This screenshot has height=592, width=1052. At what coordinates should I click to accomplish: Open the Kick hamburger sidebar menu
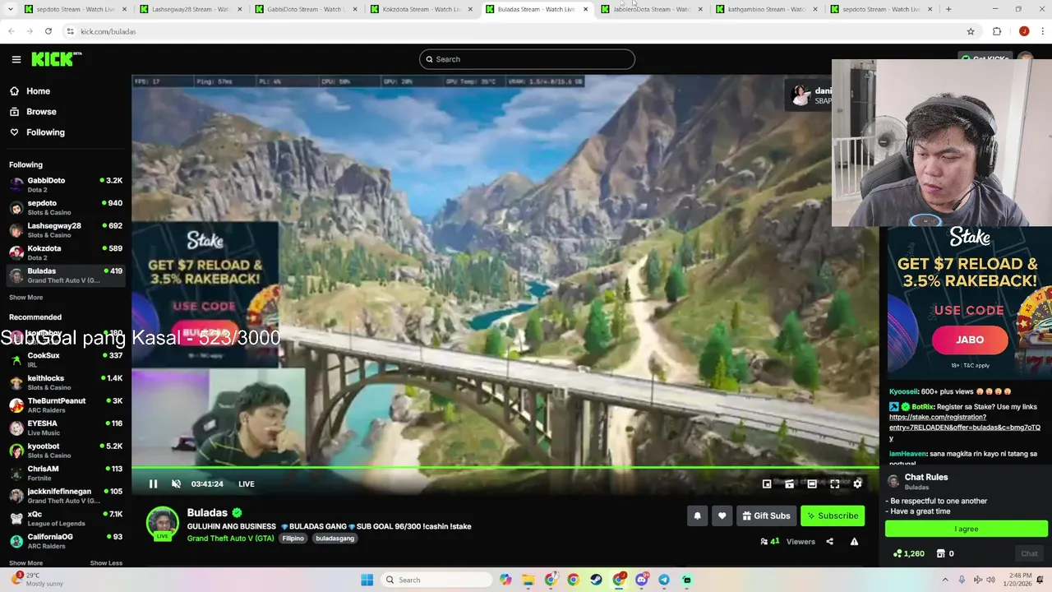tap(16, 59)
